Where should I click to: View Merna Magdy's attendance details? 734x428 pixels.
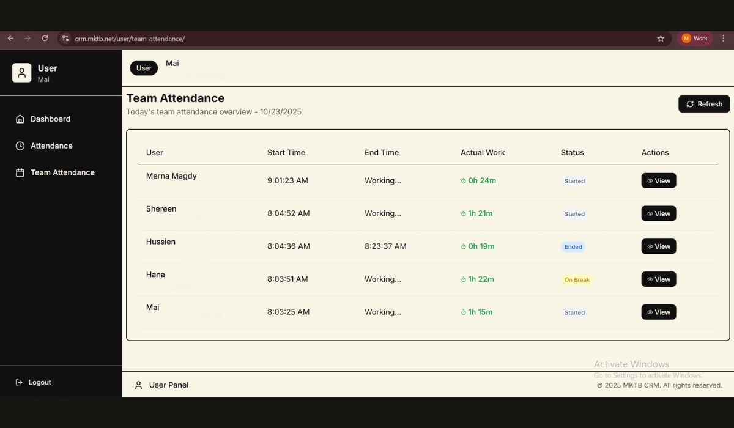click(658, 181)
